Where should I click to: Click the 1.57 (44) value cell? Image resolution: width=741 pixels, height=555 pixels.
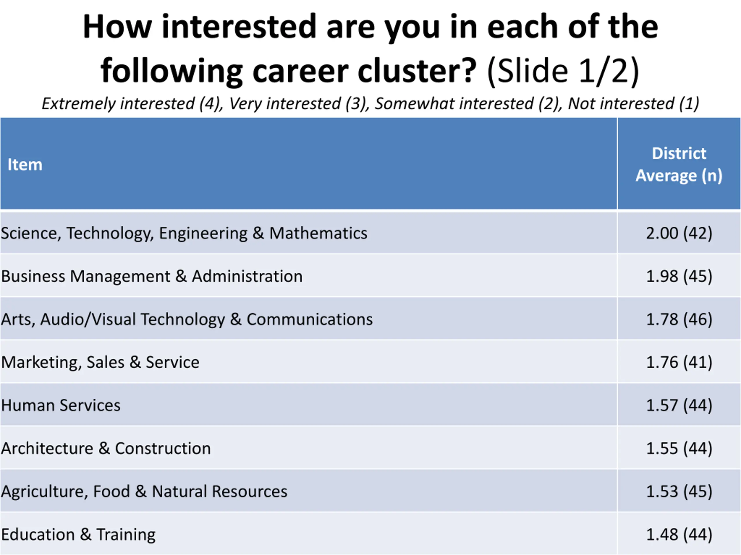tap(679, 405)
